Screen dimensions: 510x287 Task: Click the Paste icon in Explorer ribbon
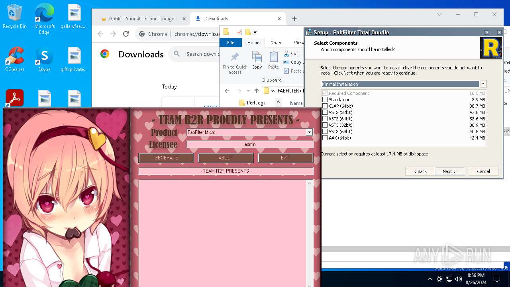[273, 61]
